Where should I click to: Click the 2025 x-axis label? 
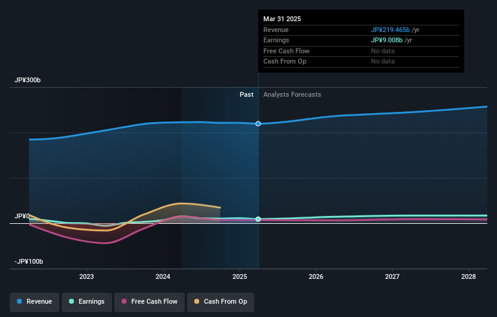[x=240, y=276]
